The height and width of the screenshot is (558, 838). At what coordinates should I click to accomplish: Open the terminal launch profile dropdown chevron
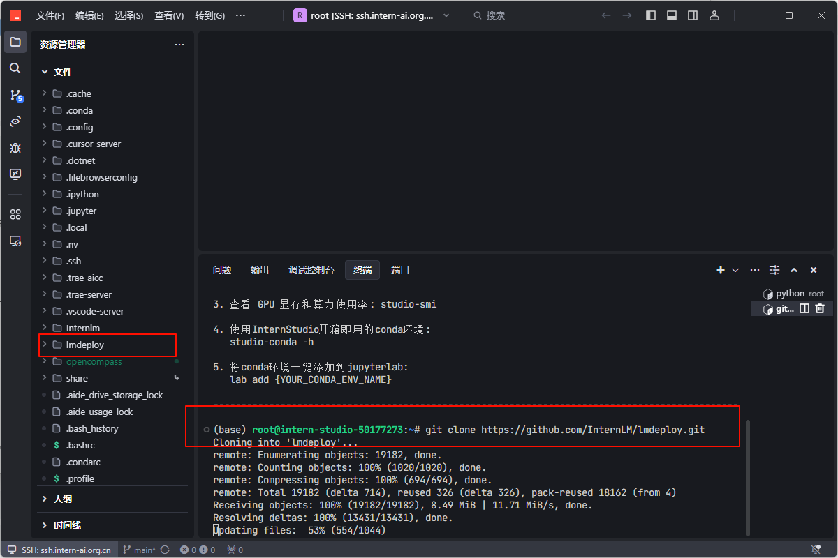pyautogui.click(x=735, y=269)
